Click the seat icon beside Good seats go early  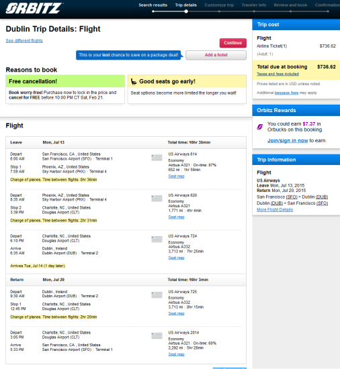(x=134, y=82)
